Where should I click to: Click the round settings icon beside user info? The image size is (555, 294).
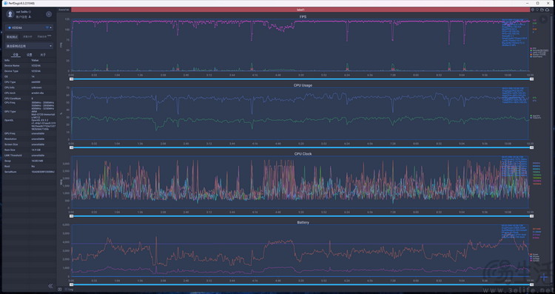[49, 14]
